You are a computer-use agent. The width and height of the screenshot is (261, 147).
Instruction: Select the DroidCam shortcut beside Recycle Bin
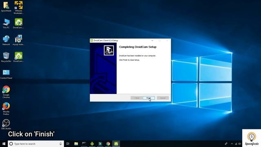click(18, 57)
